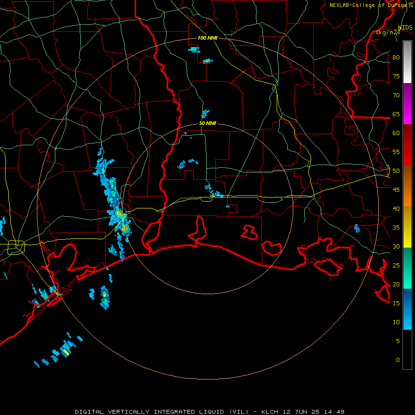Click the red segment of the color bar

407,144
